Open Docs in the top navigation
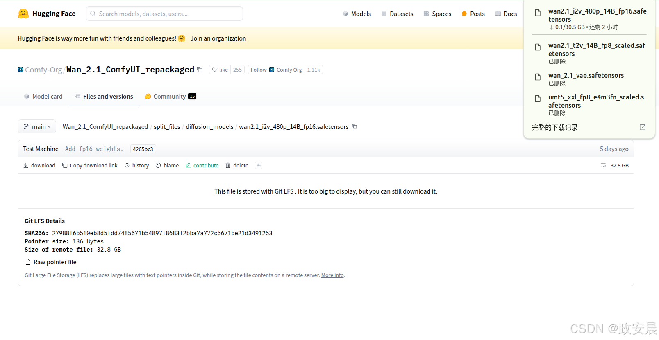Viewport: 659px width, 340px height. pos(506,14)
